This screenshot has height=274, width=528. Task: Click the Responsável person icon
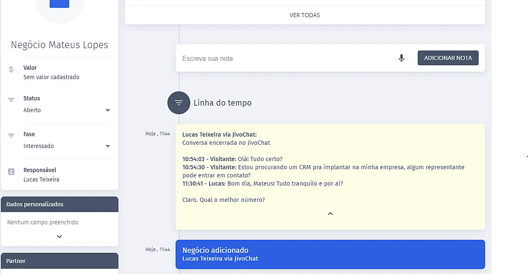point(11,172)
